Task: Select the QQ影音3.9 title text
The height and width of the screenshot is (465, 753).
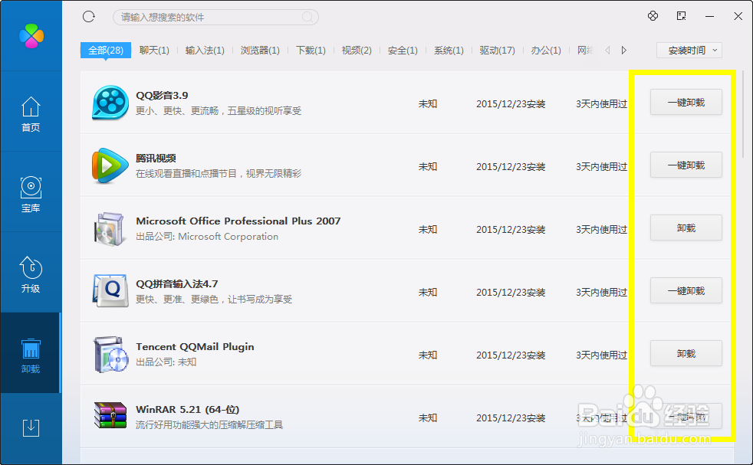Action: point(162,95)
